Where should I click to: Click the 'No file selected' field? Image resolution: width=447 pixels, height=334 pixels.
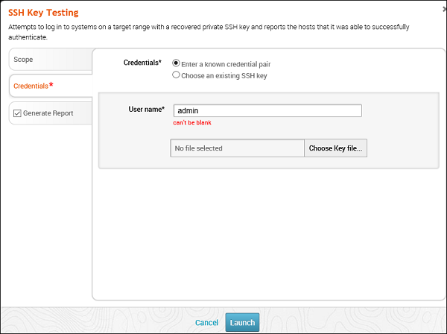237,148
